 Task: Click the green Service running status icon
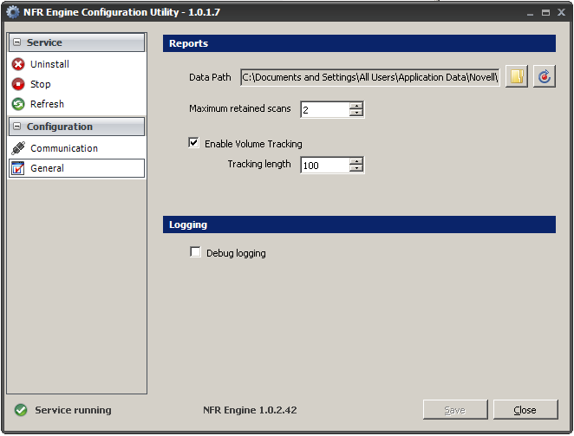coord(21,410)
